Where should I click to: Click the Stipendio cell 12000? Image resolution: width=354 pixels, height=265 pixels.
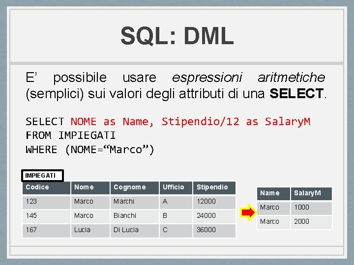[214, 202]
